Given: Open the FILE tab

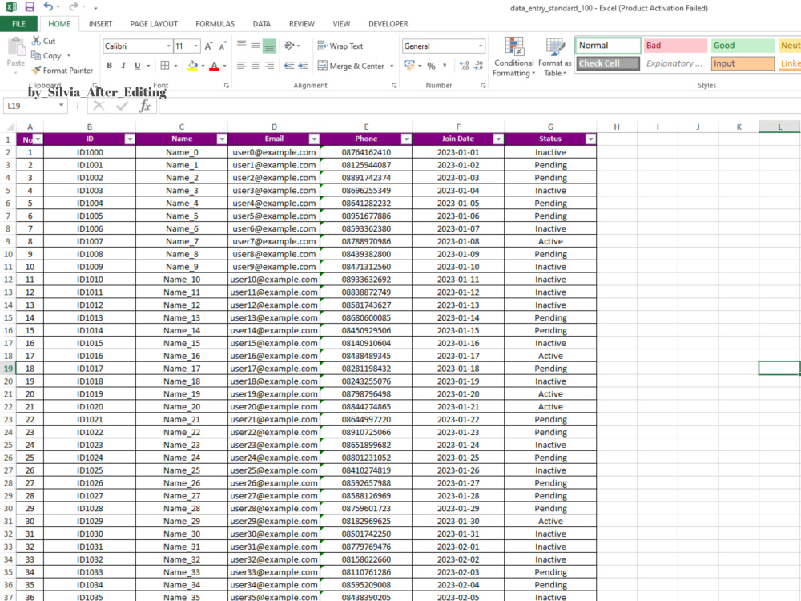Looking at the screenshot, I should point(19,24).
